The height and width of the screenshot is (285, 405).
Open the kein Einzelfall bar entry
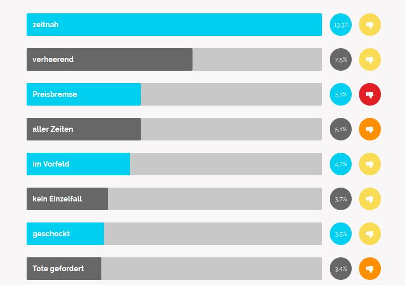click(175, 199)
